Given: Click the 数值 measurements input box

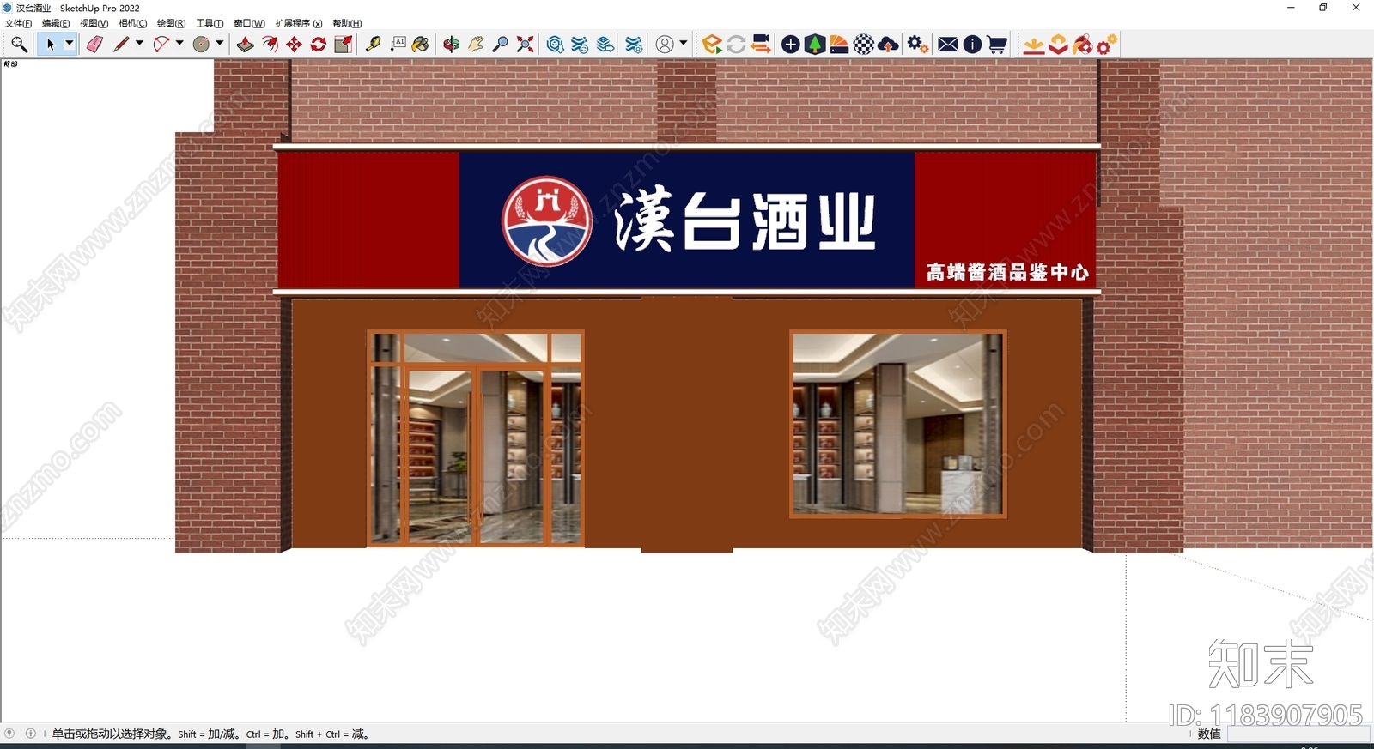Looking at the screenshot, I should tap(1297, 734).
